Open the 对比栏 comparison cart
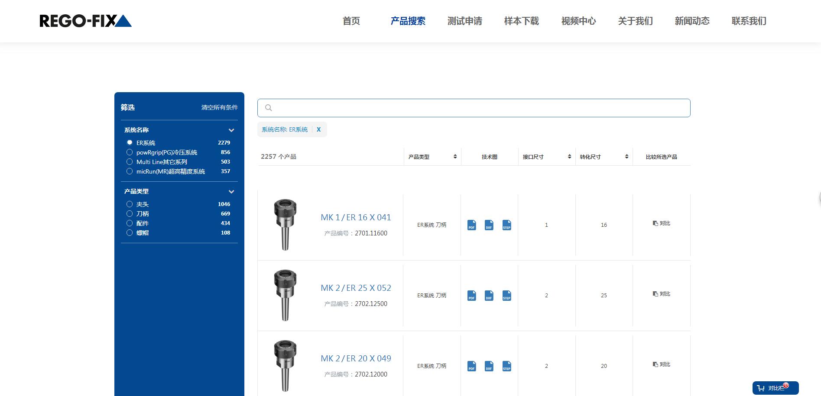This screenshot has height=396, width=821. (x=775, y=388)
